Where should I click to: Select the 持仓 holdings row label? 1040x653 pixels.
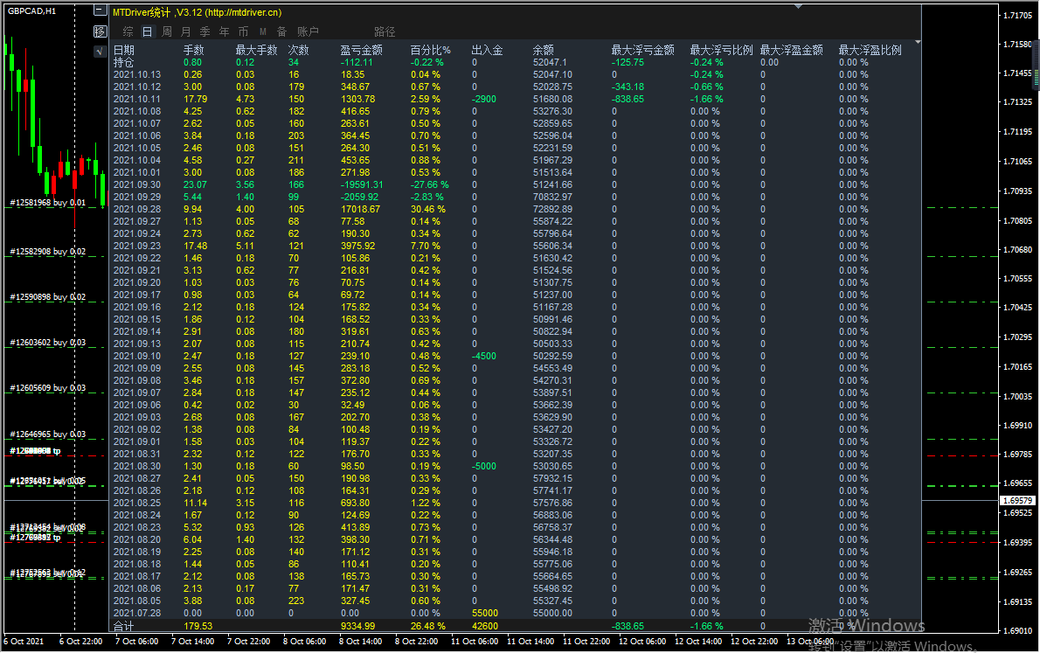[x=124, y=62]
